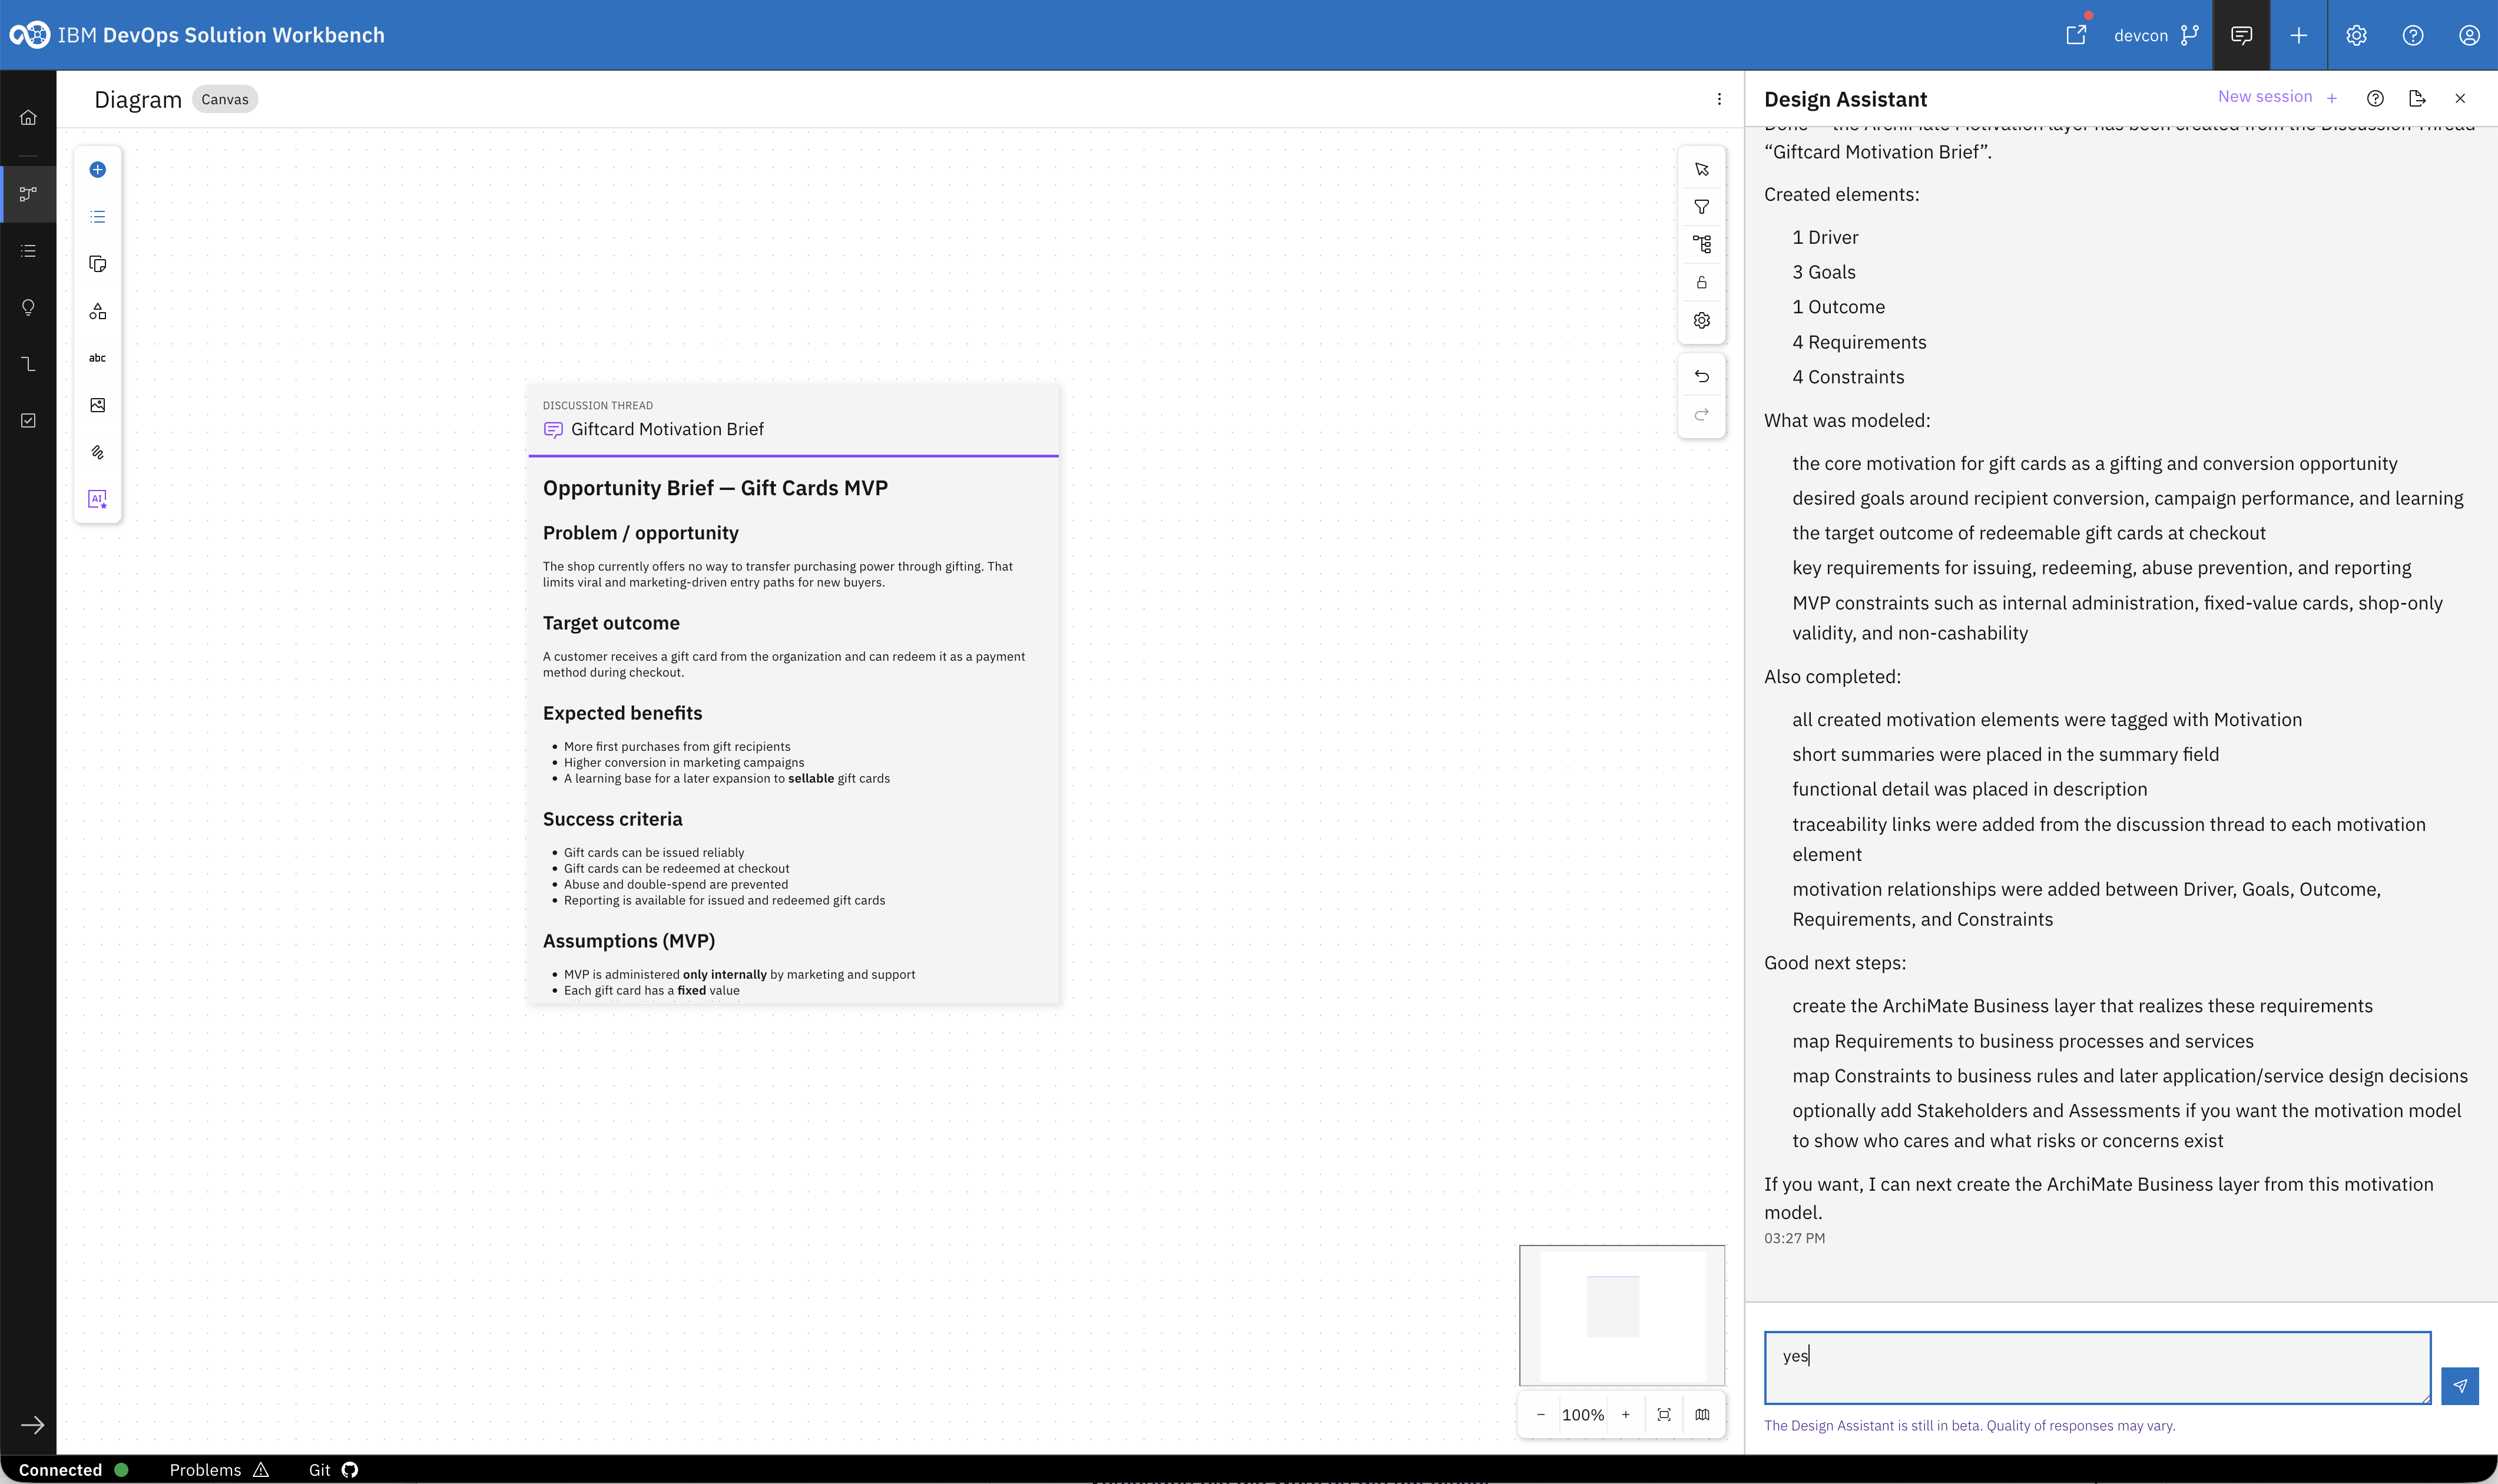The width and height of the screenshot is (2498, 1484).
Task: Open the help icon in top header
Action: click(x=2412, y=35)
